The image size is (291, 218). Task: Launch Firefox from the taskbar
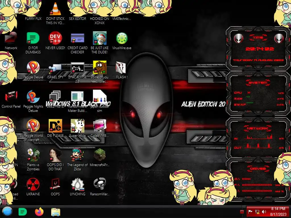[39, 212]
